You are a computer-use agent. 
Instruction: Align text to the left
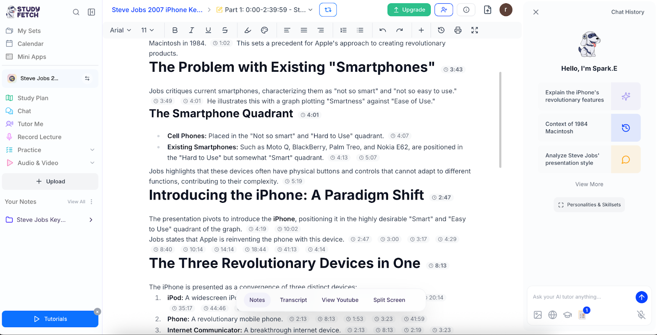287,30
